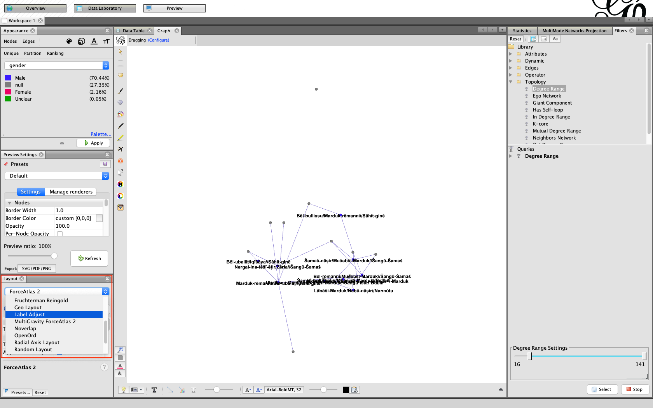
Task: Collapse the Nodes preview settings group
Action: click(9, 203)
